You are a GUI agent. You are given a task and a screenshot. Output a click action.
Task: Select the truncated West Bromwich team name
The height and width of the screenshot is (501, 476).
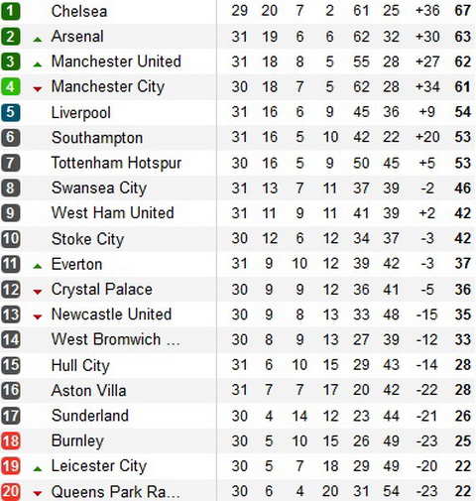point(116,339)
